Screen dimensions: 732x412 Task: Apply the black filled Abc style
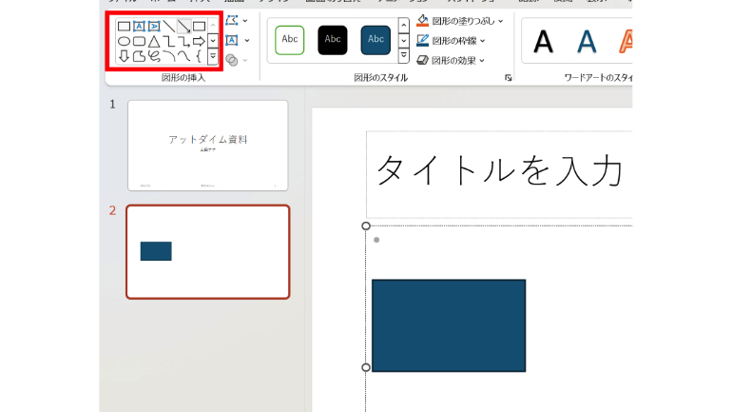pyautogui.click(x=333, y=40)
